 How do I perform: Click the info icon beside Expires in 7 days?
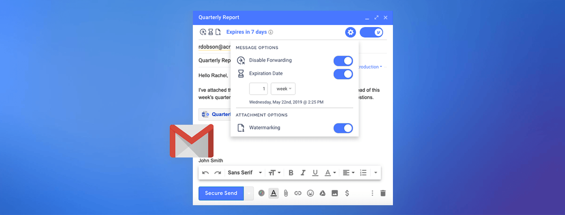coord(271,32)
